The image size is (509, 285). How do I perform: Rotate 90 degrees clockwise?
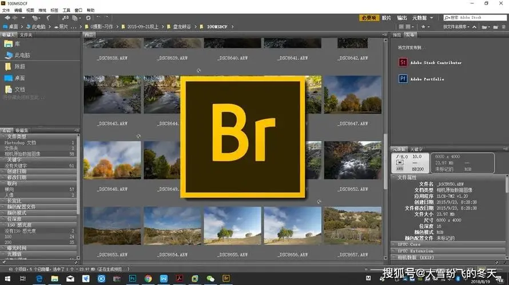click(106, 18)
